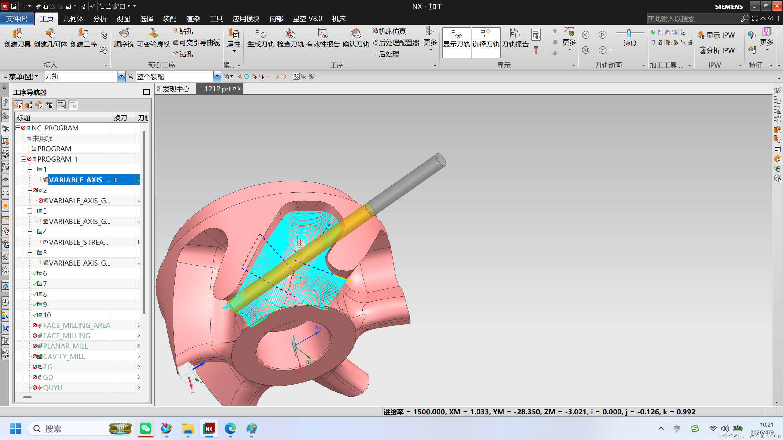Collapse the PROGRAM_1 tree node
The image size is (783, 440).
coord(24,159)
